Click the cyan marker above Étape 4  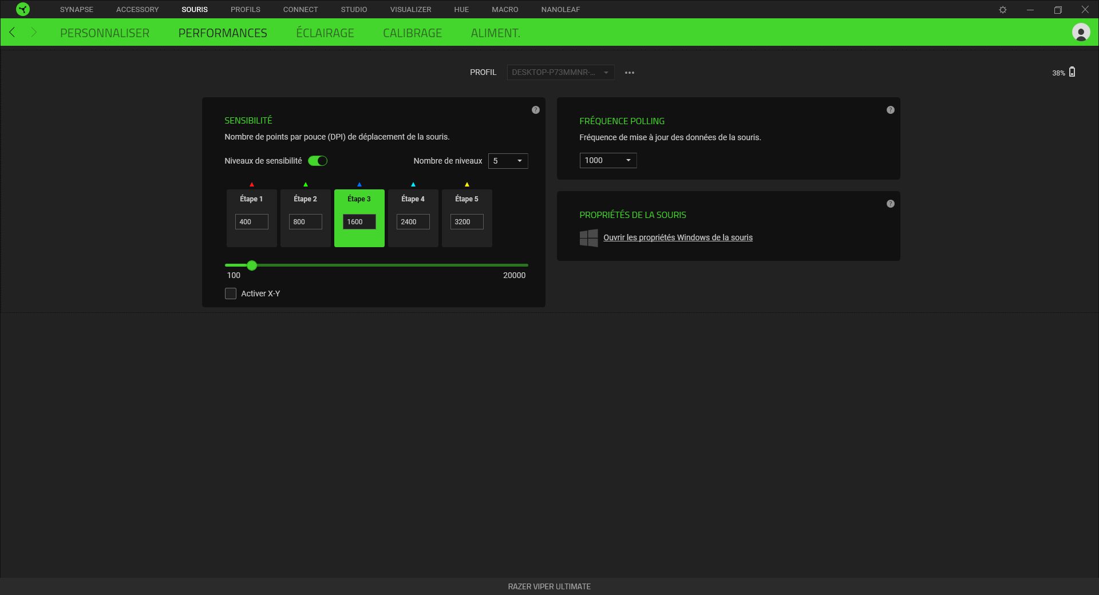point(413,184)
